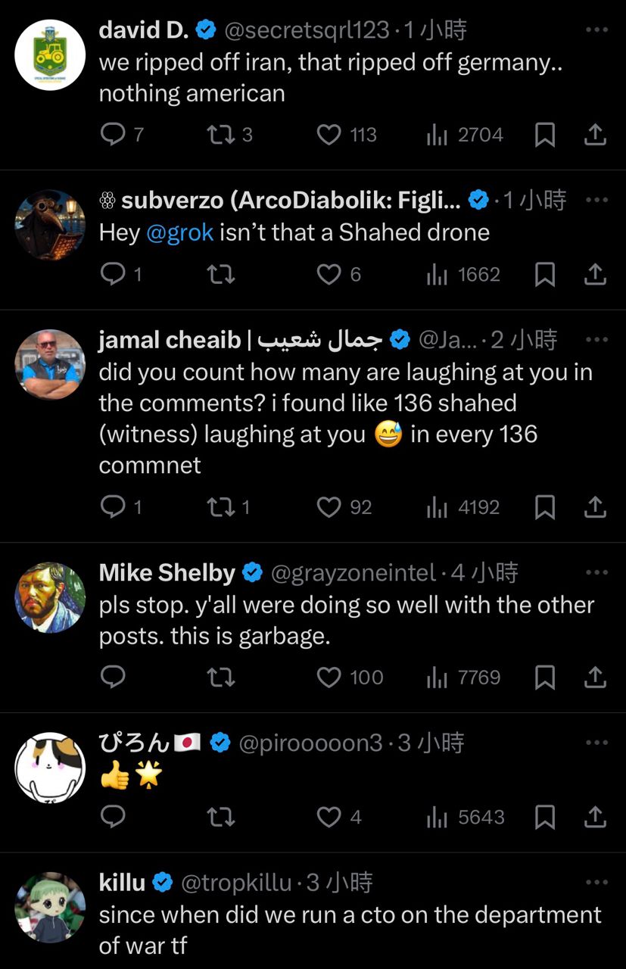
Task: View analytics on jamal cheaib's tweet
Action: 438,507
